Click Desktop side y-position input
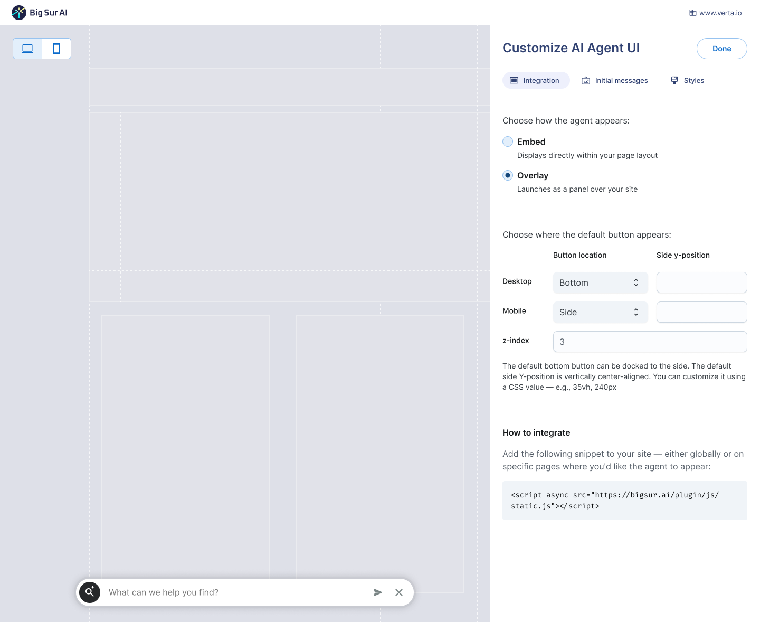Image resolution: width=760 pixels, height=622 pixels. point(701,282)
